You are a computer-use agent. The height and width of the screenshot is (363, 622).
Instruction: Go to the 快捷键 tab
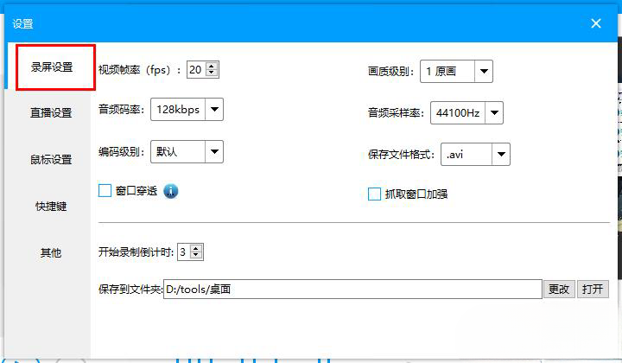click(x=51, y=207)
